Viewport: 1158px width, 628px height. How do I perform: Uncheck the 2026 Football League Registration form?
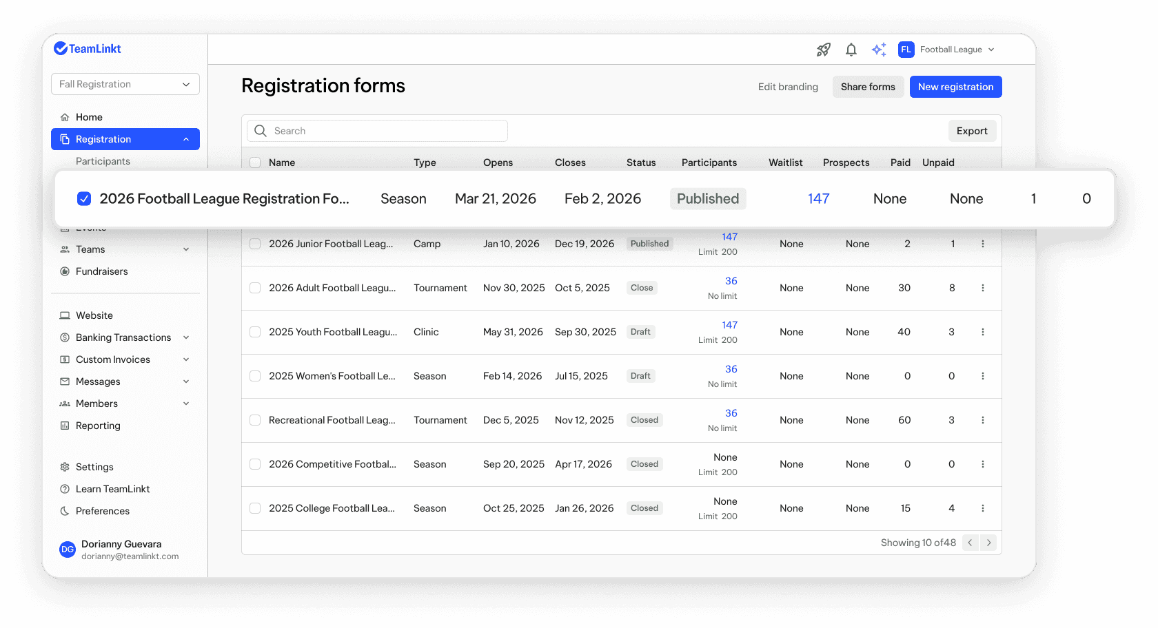pyautogui.click(x=83, y=198)
